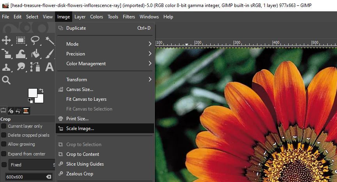Select the Zoom magnifier tool
The image size is (337, 182).
click(x=6, y=80)
